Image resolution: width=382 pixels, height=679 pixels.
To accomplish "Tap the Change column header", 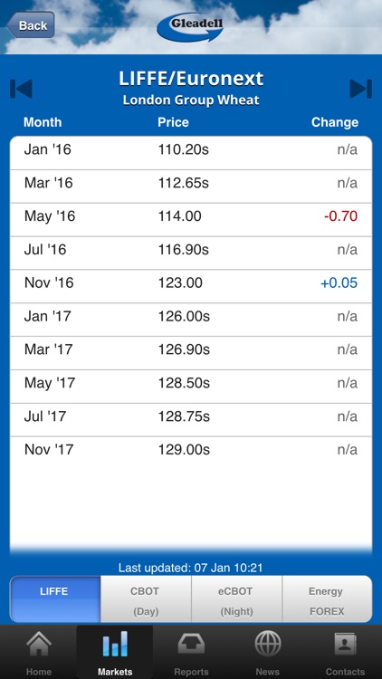I will pos(335,122).
